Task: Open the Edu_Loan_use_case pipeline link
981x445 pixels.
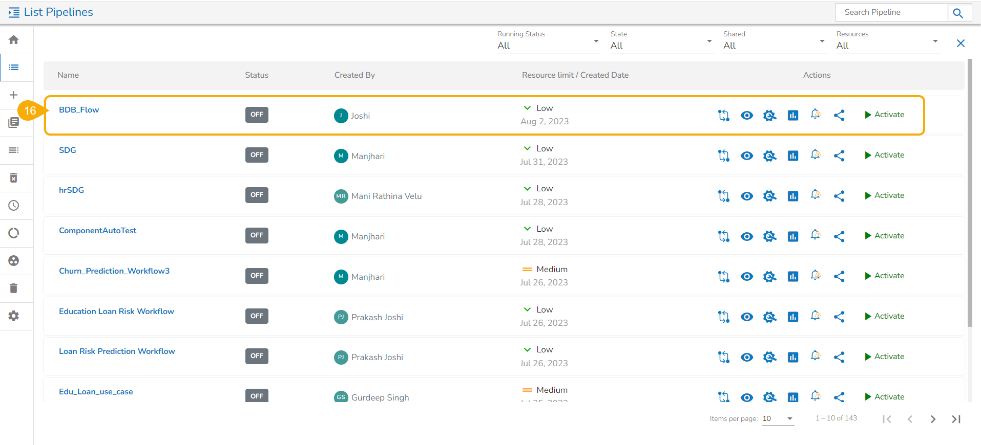Action: click(x=96, y=392)
